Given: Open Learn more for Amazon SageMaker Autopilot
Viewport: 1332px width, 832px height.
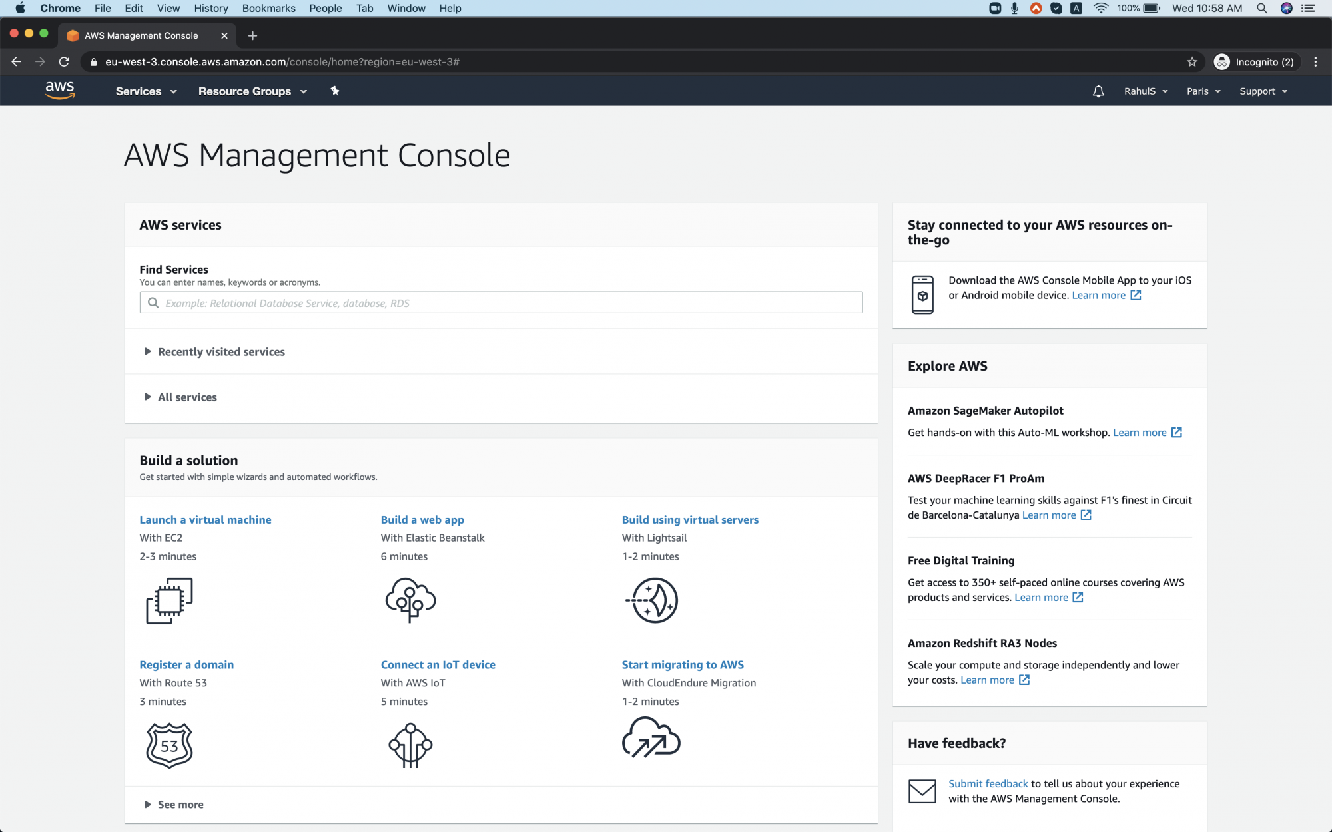Looking at the screenshot, I should [1141, 432].
